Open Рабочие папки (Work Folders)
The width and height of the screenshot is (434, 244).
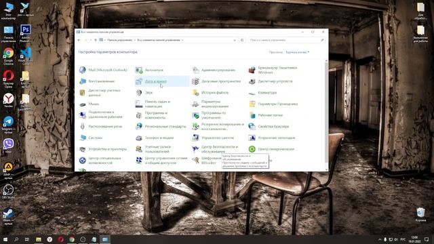point(265,115)
